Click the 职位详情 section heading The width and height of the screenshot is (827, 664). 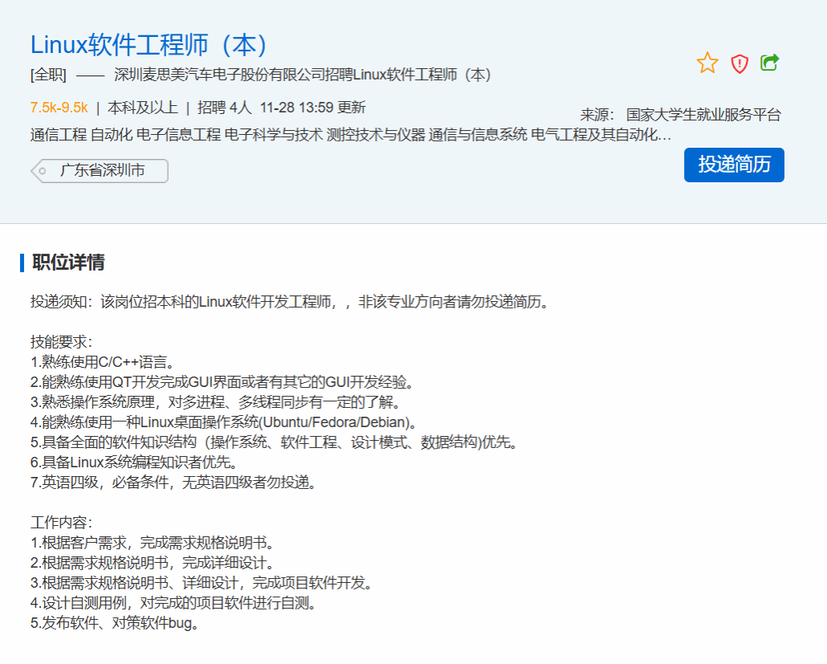click(x=68, y=263)
